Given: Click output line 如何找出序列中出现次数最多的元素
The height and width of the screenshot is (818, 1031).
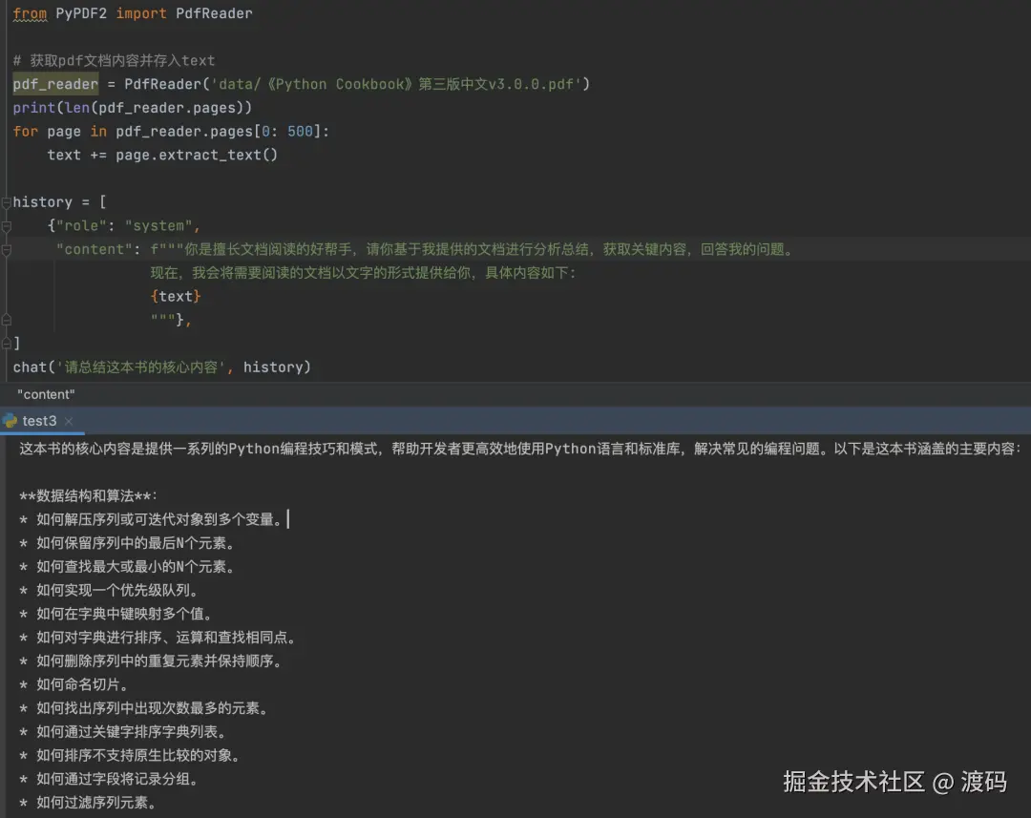Looking at the screenshot, I should coord(143,708).
